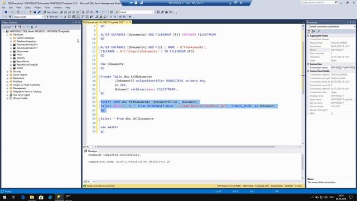The image size is (357, 201).
Task: Open the Connect dropdown in Object Explorer
Action: coord(7,27)
